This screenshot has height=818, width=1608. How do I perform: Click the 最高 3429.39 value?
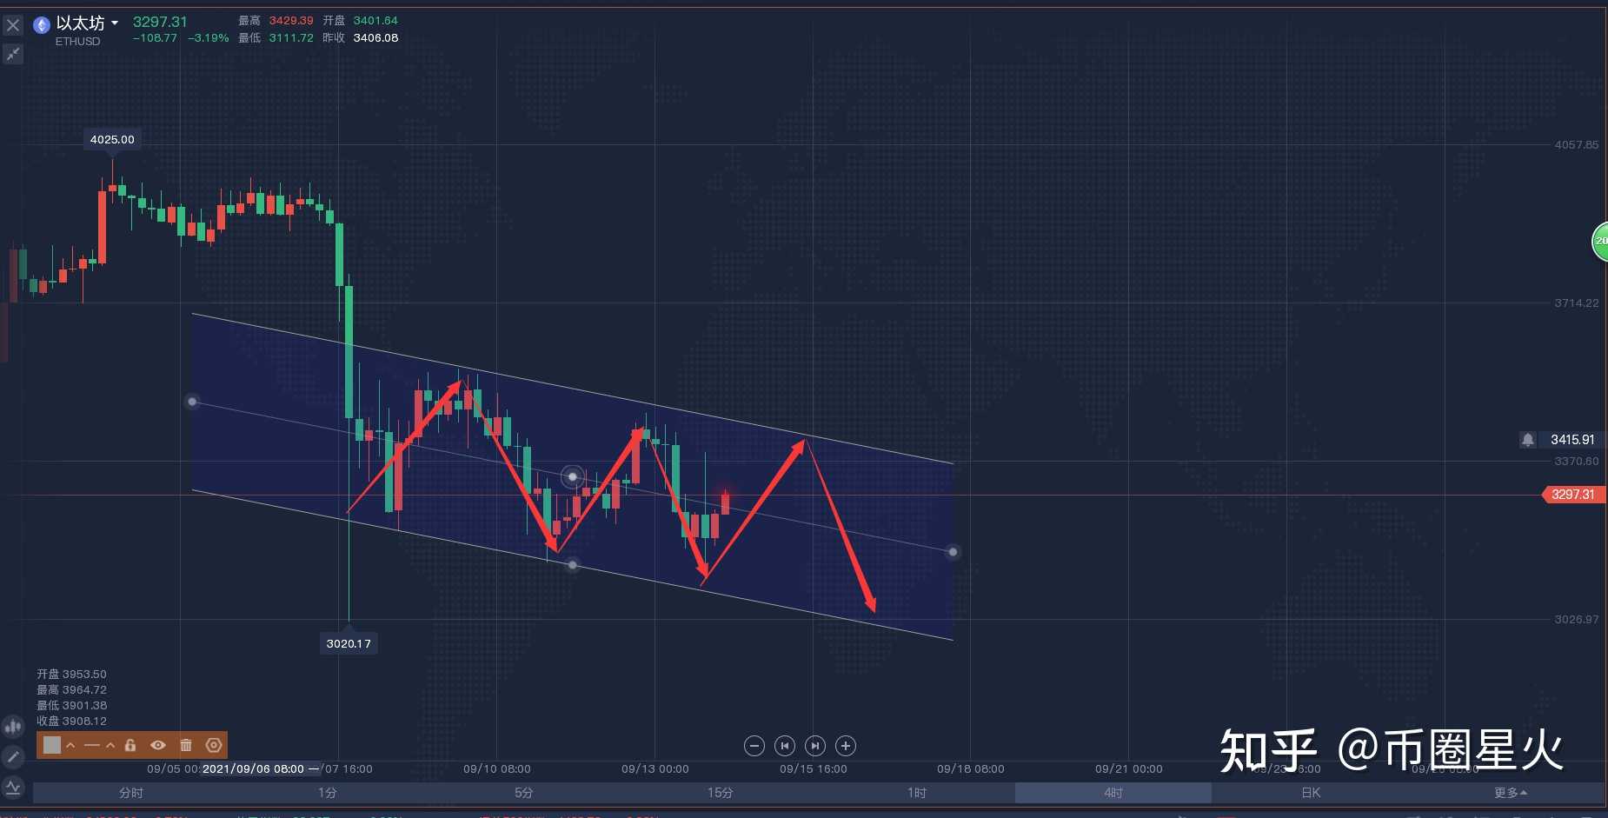(x=291, y=21)
